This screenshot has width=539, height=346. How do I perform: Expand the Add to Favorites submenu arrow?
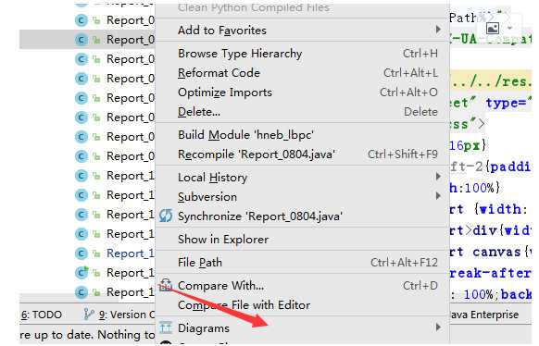(x=438, y=30)
